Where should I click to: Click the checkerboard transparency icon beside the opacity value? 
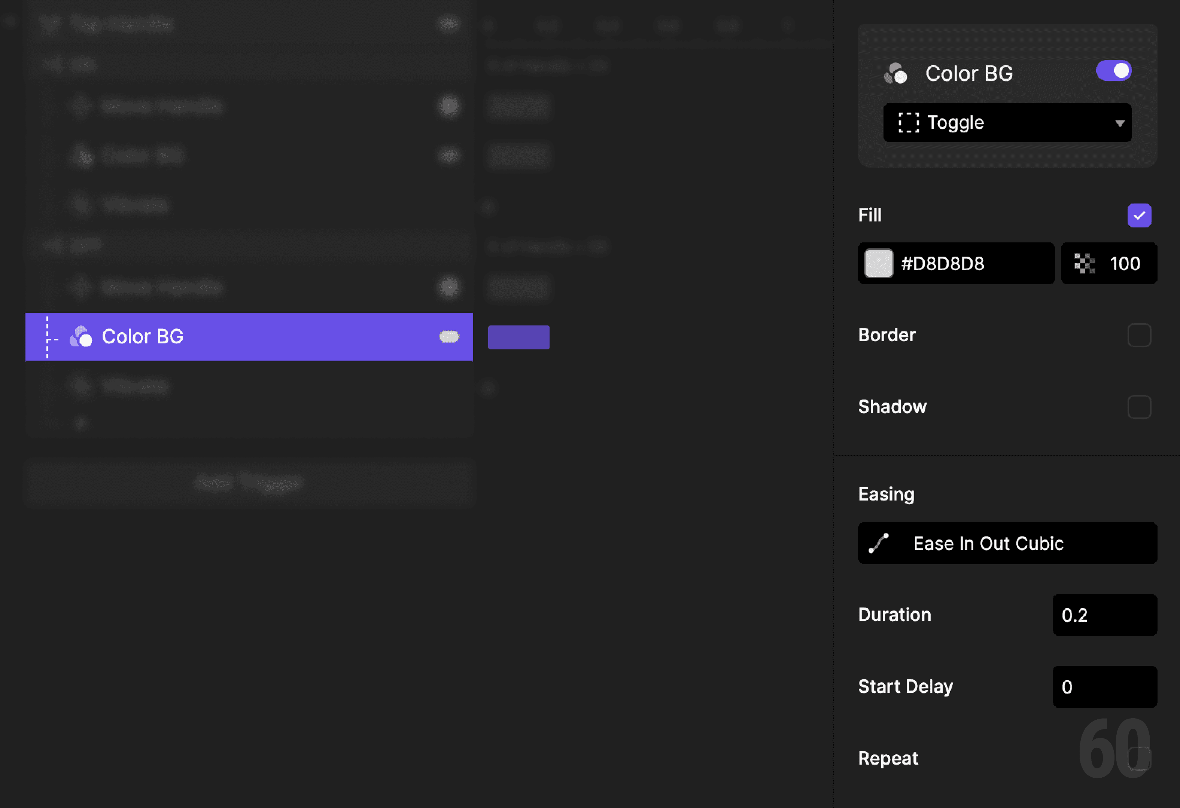1084,263
